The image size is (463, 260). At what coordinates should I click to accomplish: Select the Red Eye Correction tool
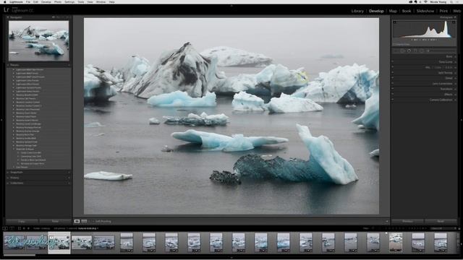(x=409, y=51)
